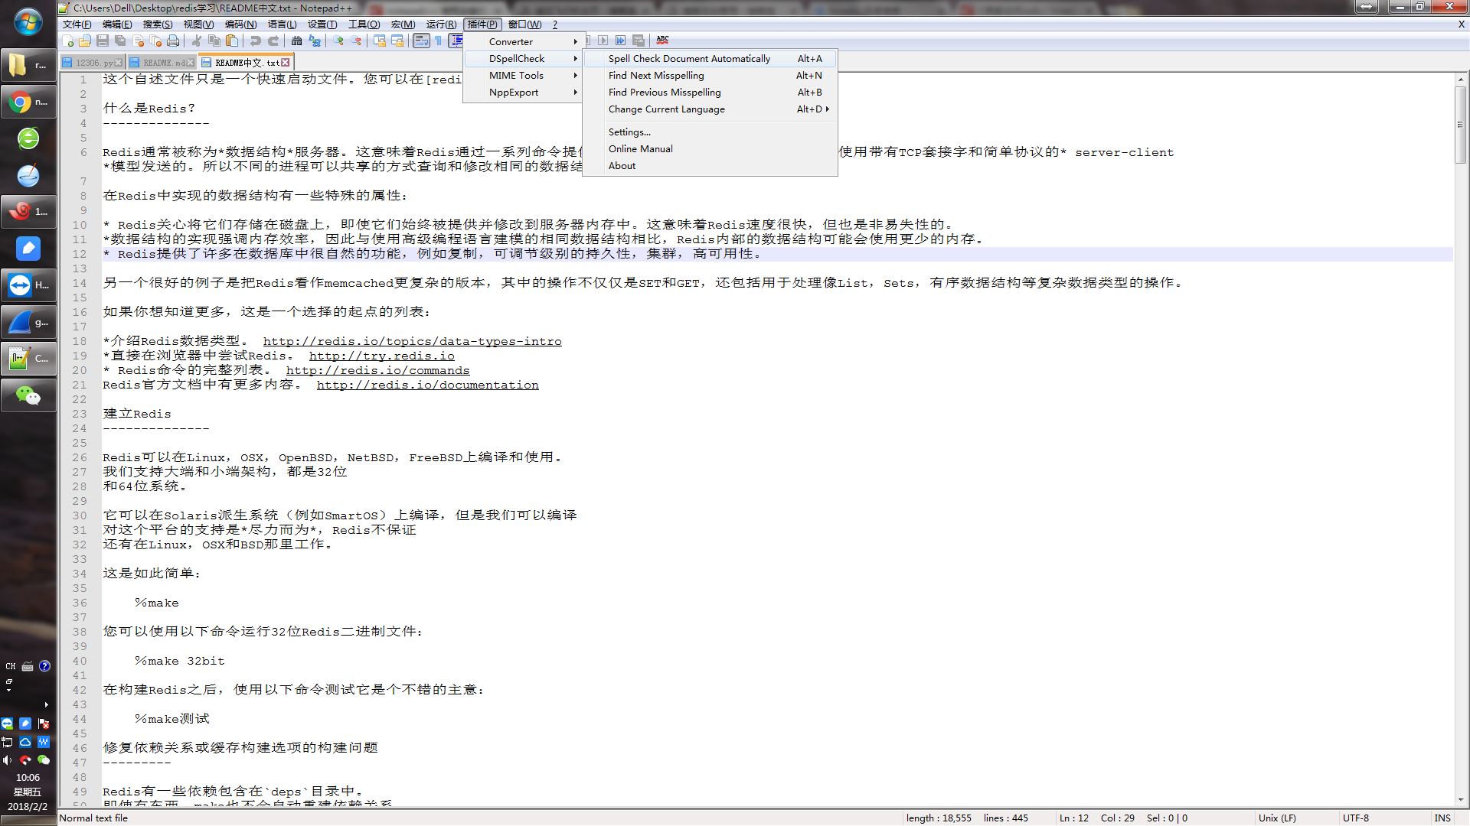1470x826 pixels.
Task: Click the vertical scrollbar thumb
Action: [x=1461, y=125]
